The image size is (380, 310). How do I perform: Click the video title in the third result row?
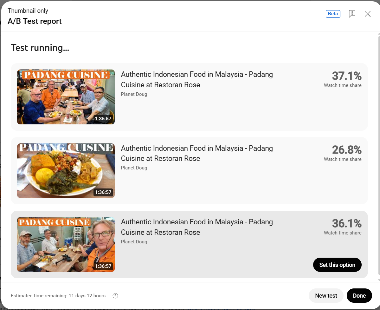(196, 227)
